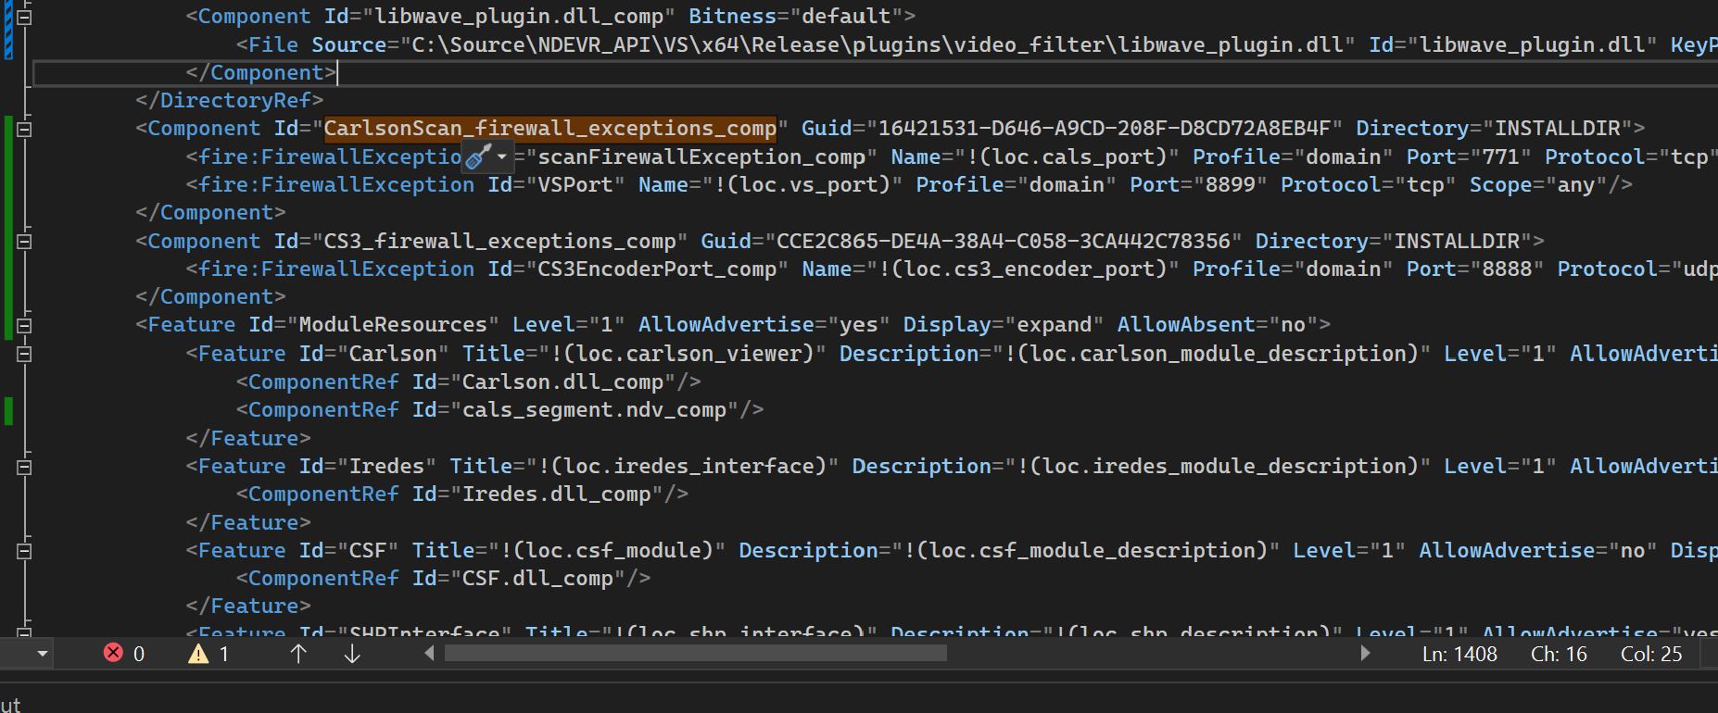Go to previous issue with up arrow
This screenshot has width=1718, height=713.
(x=298, y=654)
